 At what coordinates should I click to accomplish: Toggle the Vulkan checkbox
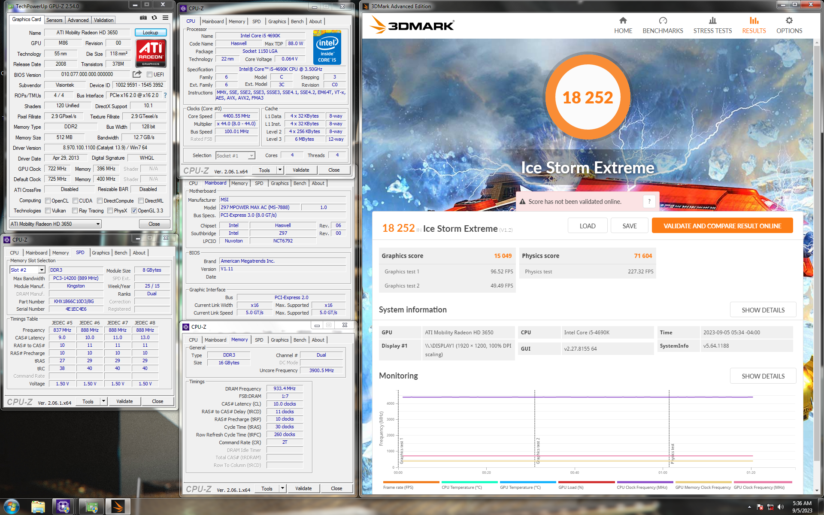click(x=48, y=210)
